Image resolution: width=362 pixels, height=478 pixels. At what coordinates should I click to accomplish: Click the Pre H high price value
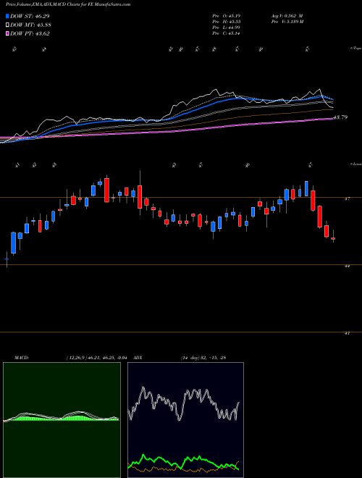pyautogui.click(x=235, y=22)
